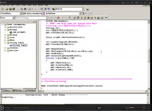
Task: Expand the Version folder node
Action: tap(5, 50)
